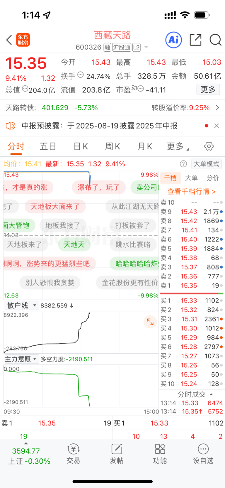Tap the speaker announcement icon
Viewport: 225px width, 488px height.
tap(11, 126)
